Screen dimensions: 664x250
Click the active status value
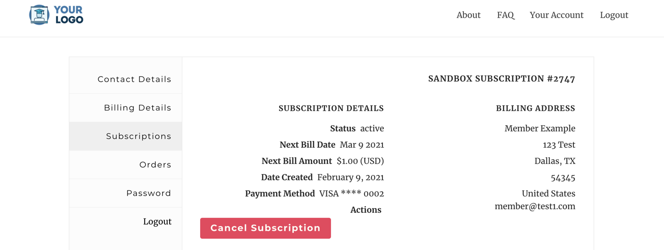point(372,128)
